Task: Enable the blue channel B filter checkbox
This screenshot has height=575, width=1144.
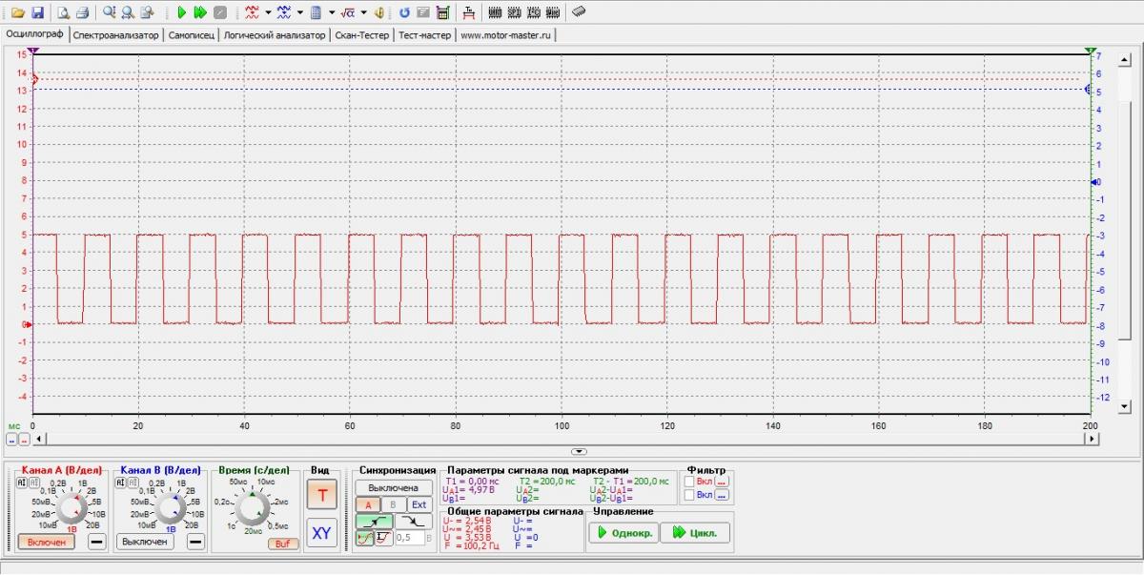Action: [689, 495]
